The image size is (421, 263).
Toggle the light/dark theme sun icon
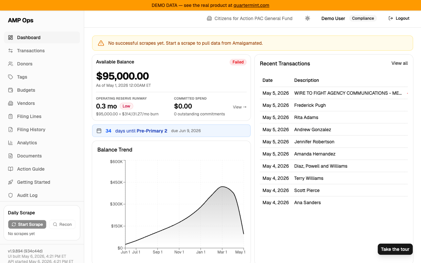(308, 18)
